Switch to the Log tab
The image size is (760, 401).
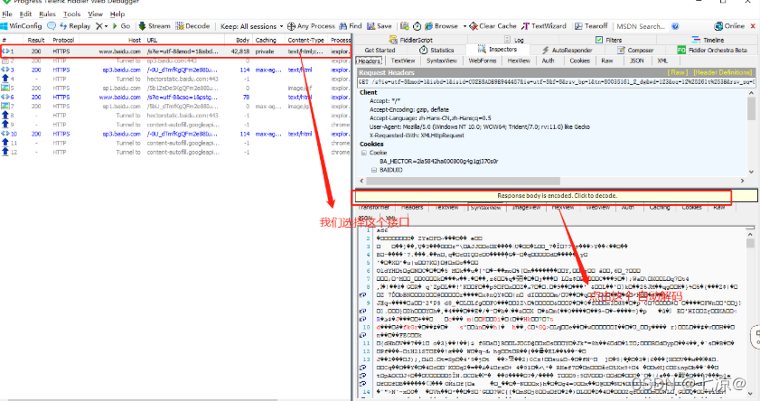click(514, 40)
